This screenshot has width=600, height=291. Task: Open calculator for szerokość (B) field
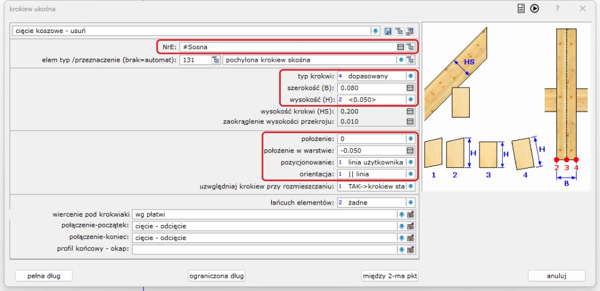pyautogui.click(x=410, y=88)
